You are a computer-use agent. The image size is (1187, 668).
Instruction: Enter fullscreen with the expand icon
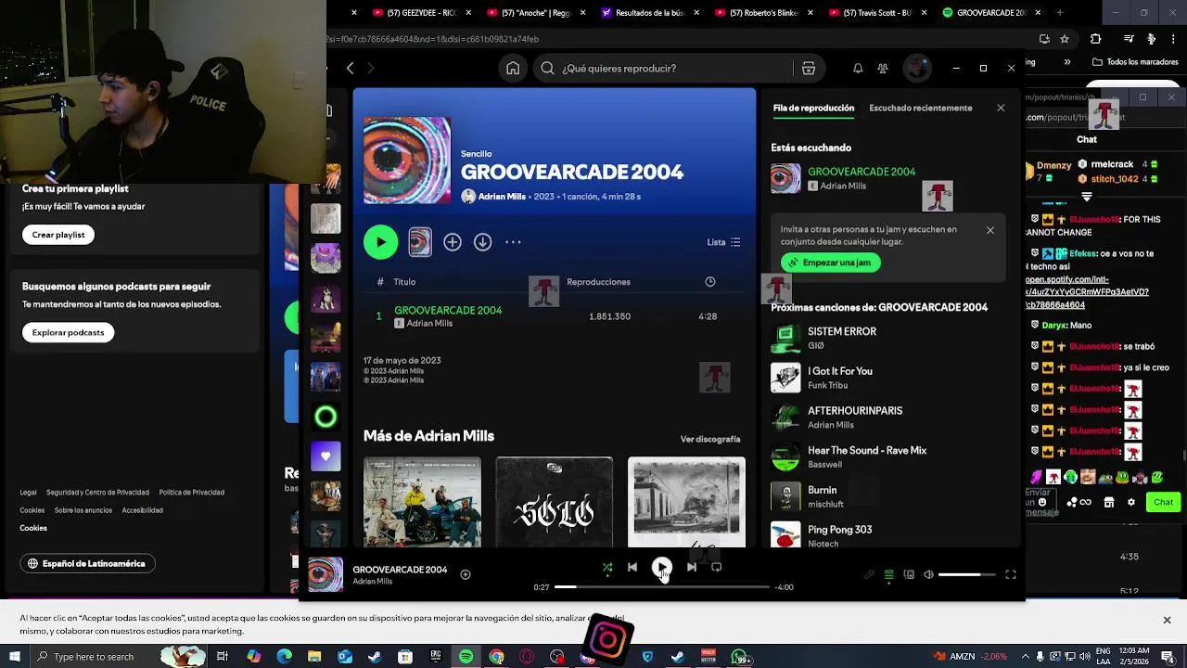point(1011,575)
